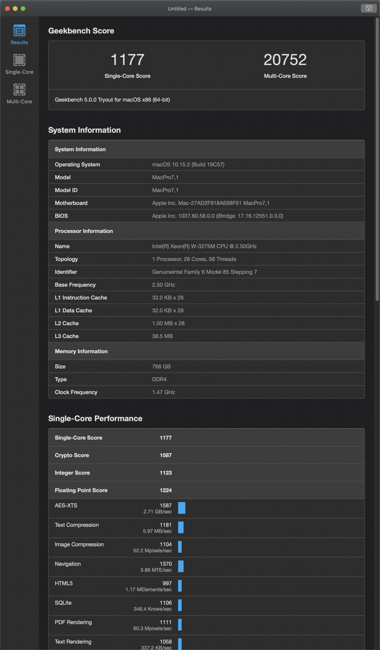Screen dimensions: 380x650
Task: Click the Geekbench Score heading
Action: tap(81, 31)
